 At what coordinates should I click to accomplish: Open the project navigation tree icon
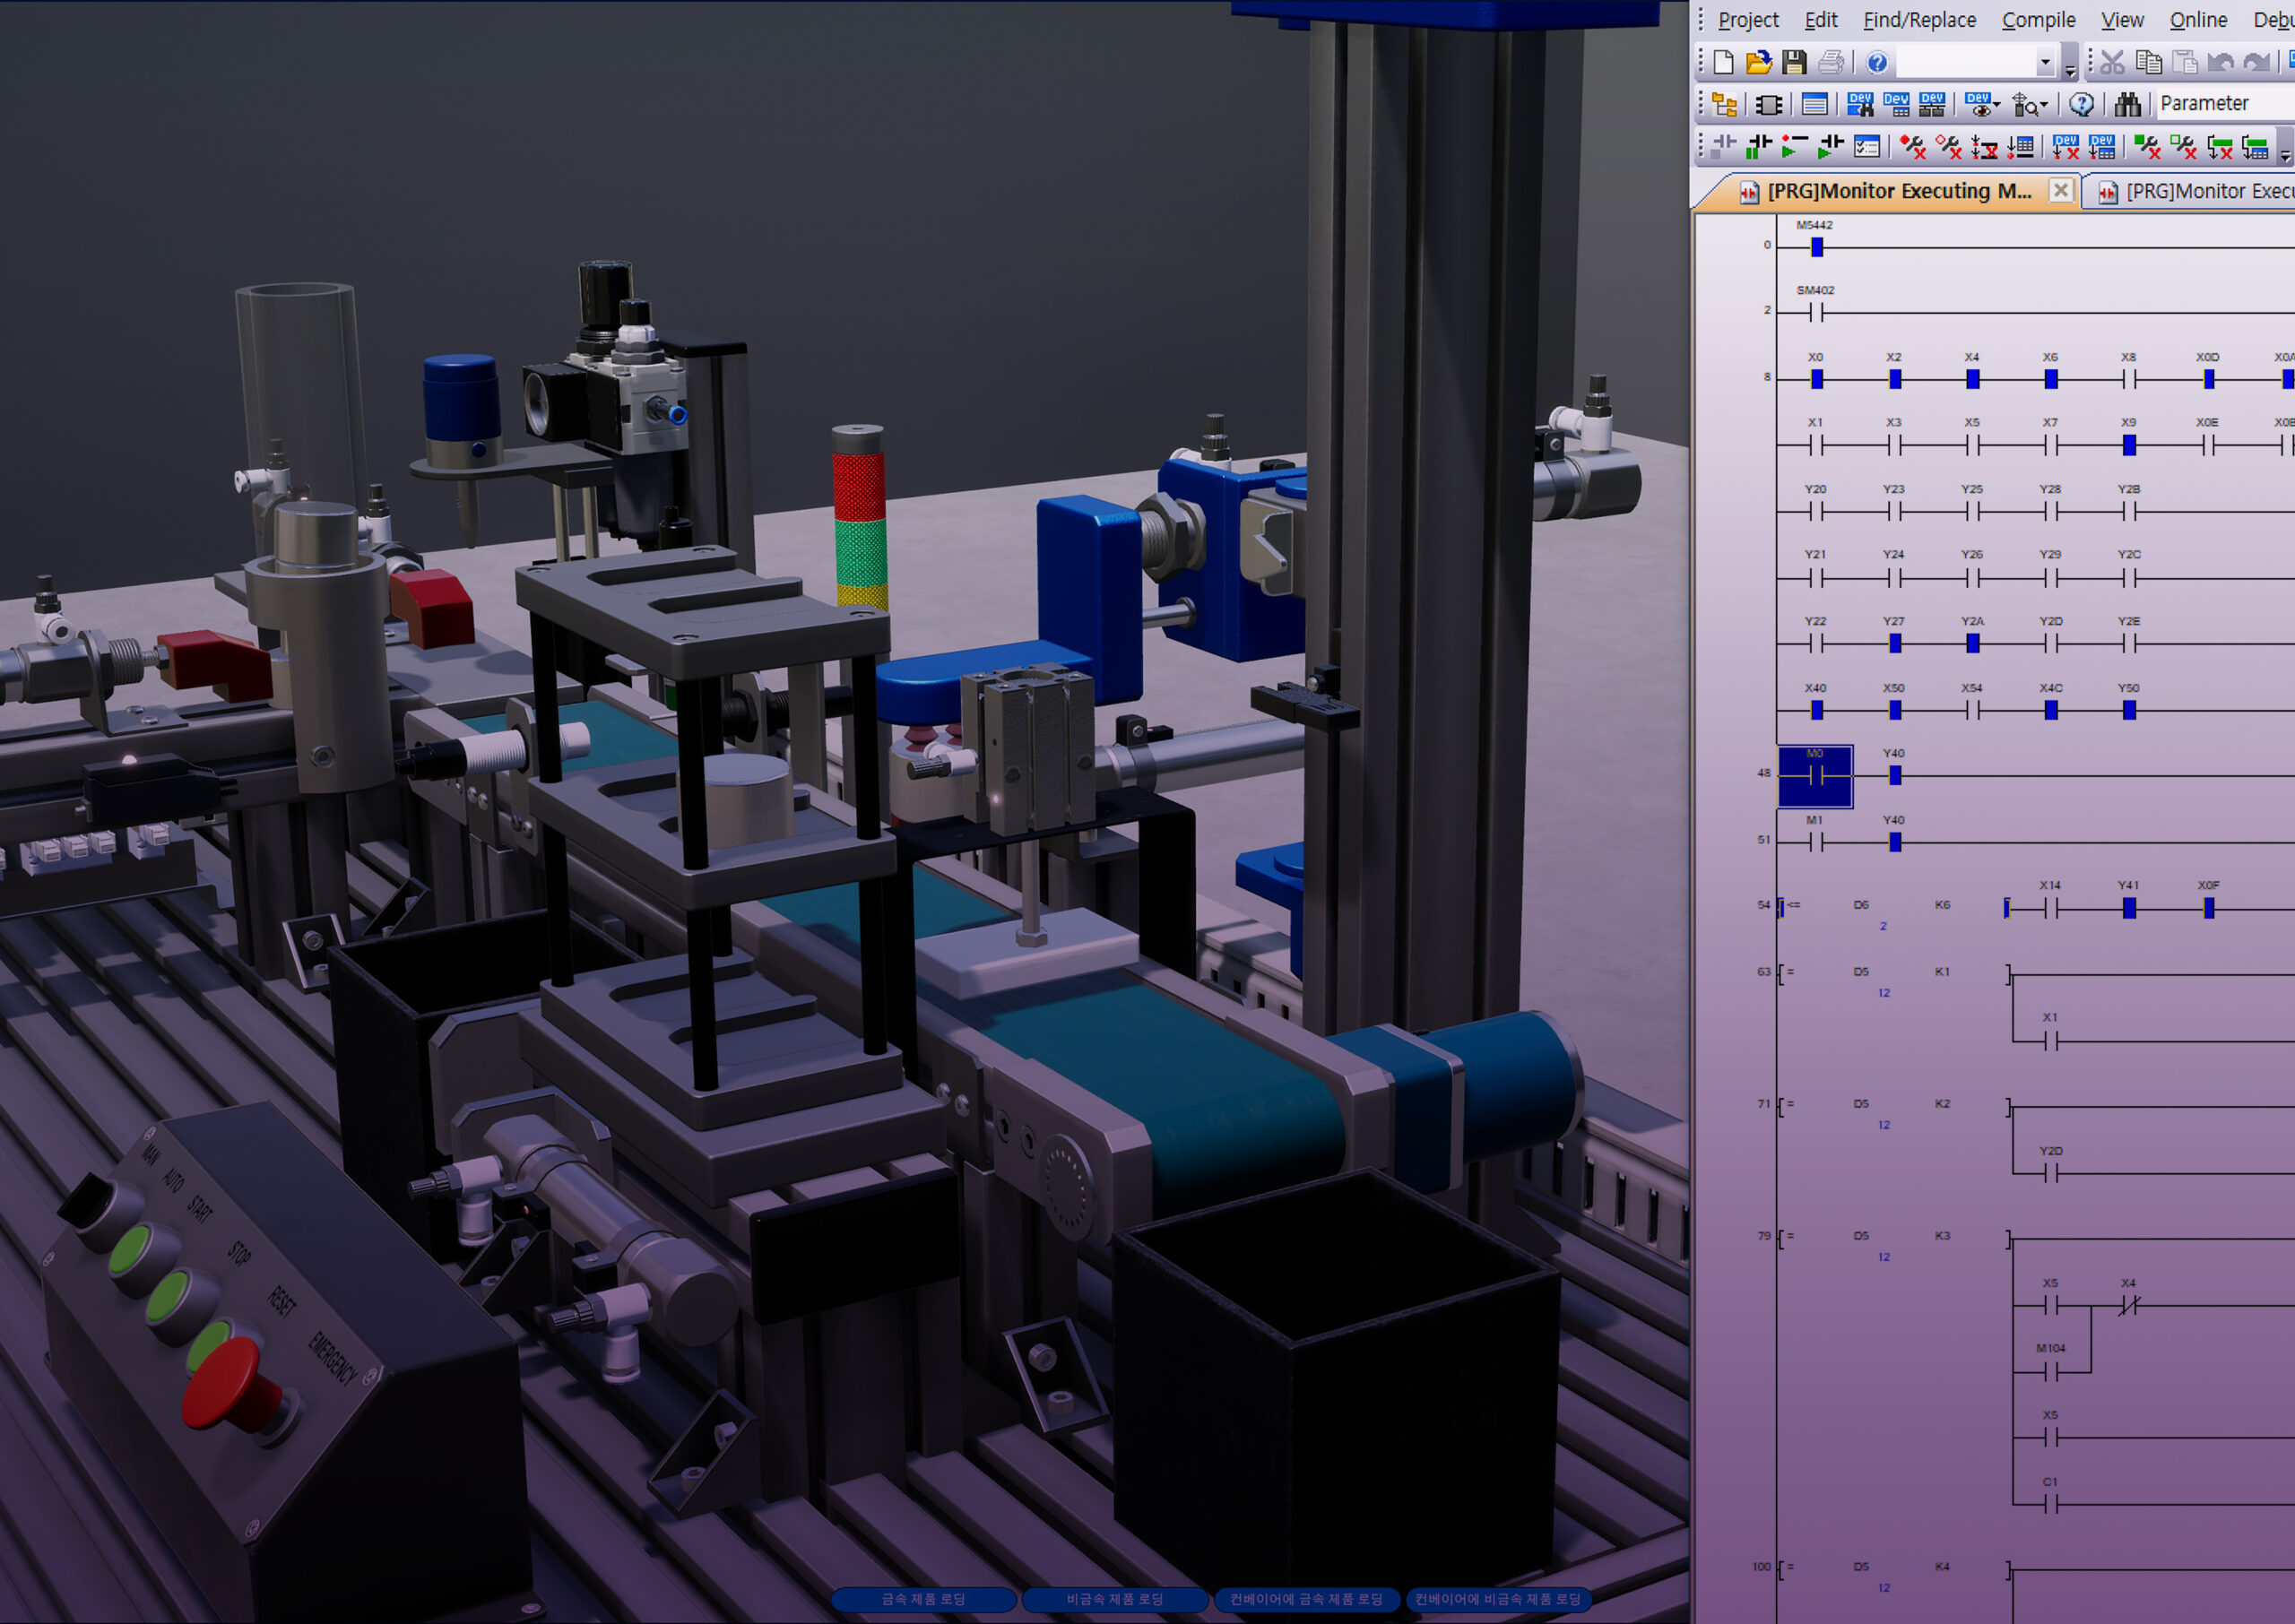click(x=1724, y=104)
